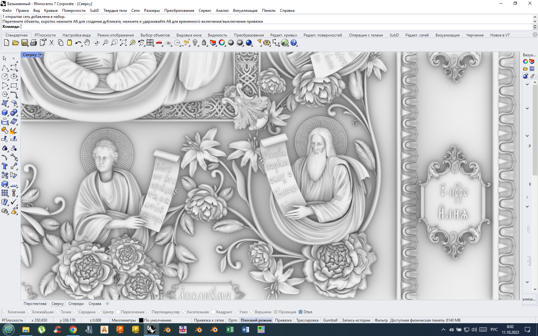Toggle Плоский режим in status bar
Screen dimensions: 538x336
point(256,320)
